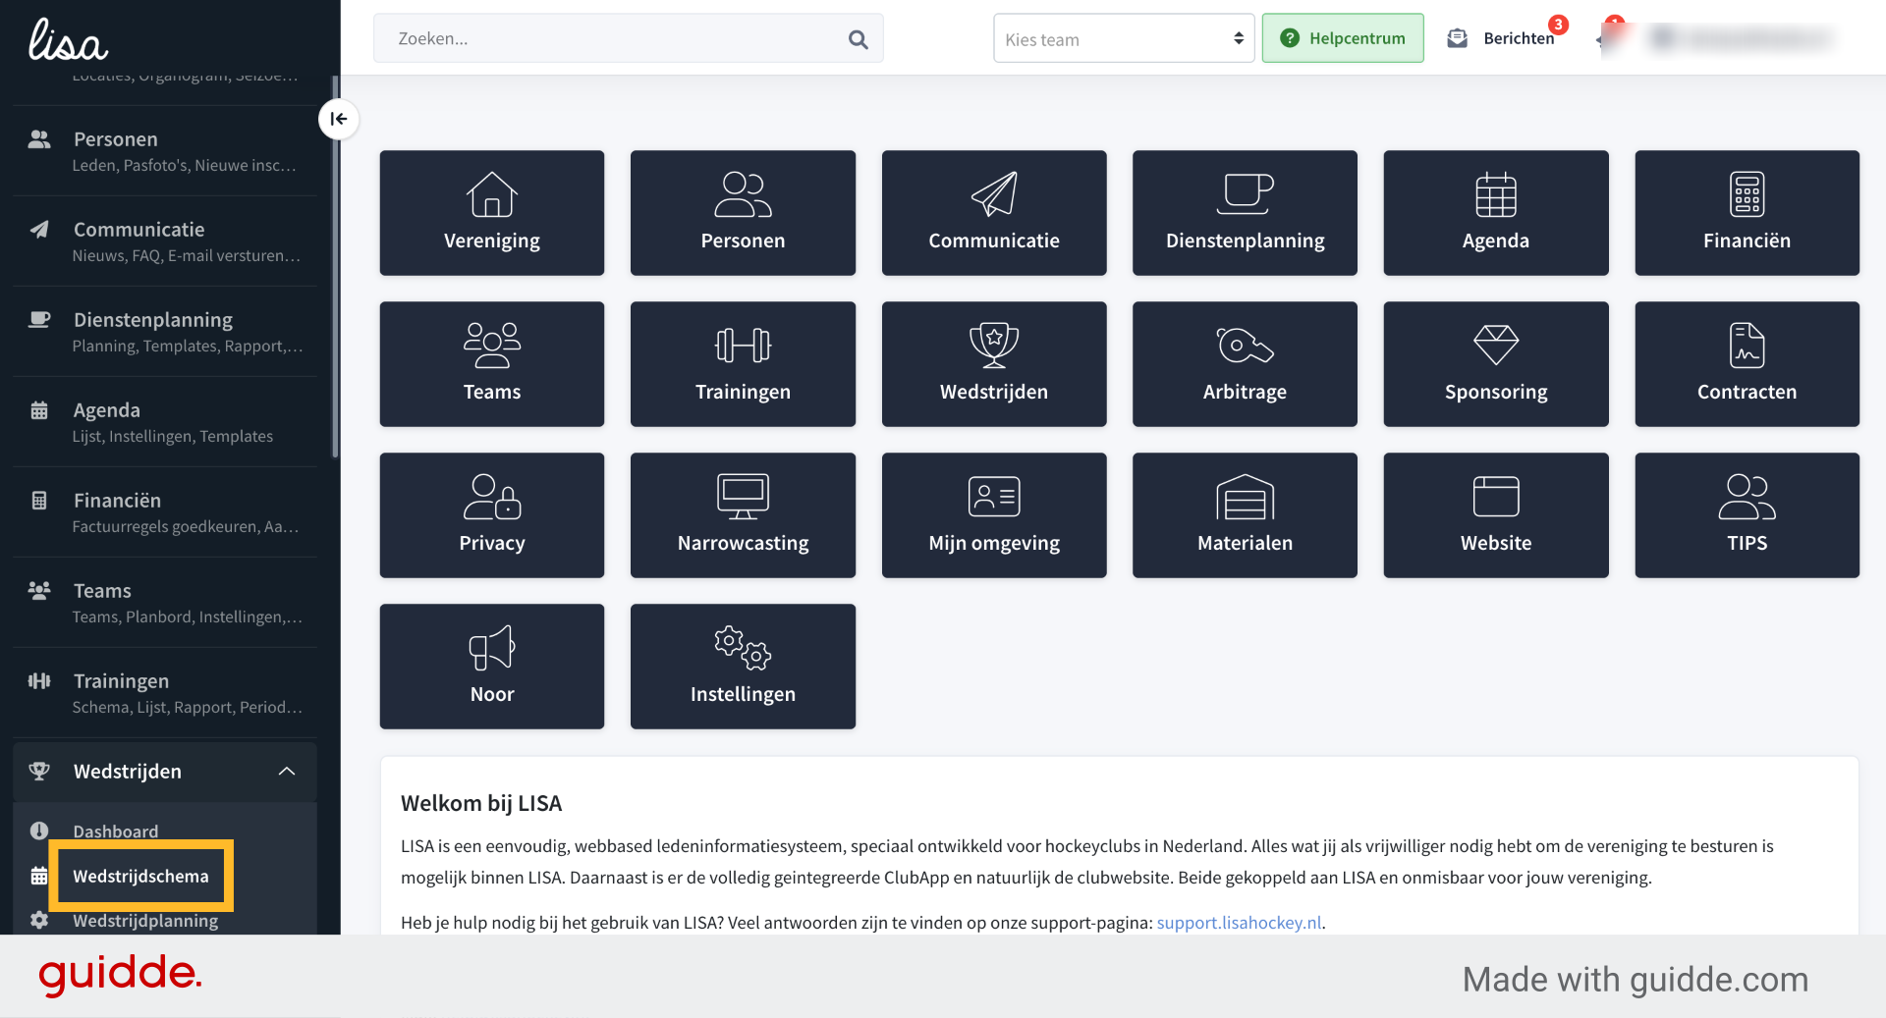This screenshot has width=1886, height=1018.
Task: Open the Privacy tile
Action: [x=491, y=514]
